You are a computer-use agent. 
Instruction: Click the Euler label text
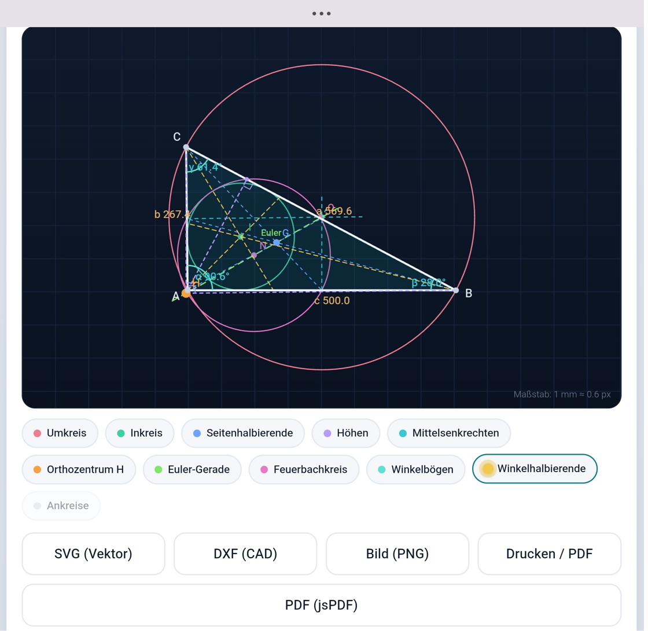271,233
